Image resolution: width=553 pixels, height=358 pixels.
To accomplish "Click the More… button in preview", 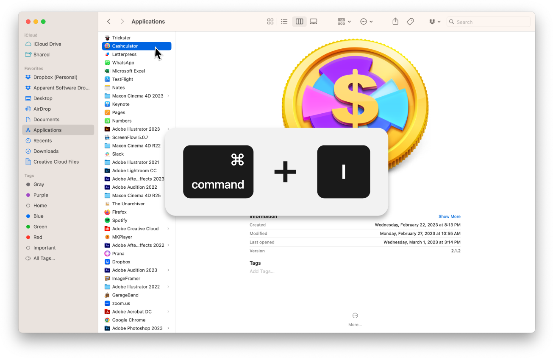I will click(355, 319).
